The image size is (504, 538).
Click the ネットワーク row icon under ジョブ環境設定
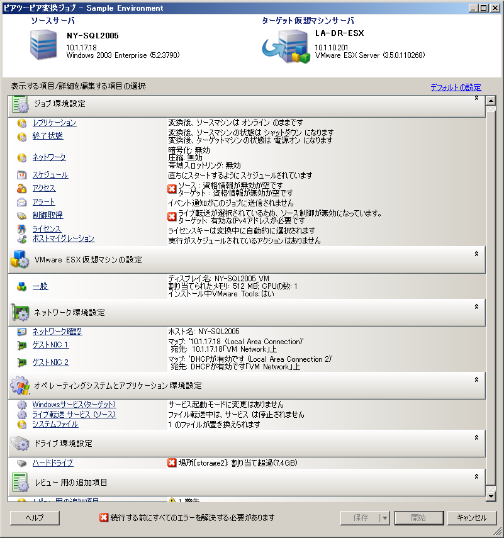(x=21, y=158)
